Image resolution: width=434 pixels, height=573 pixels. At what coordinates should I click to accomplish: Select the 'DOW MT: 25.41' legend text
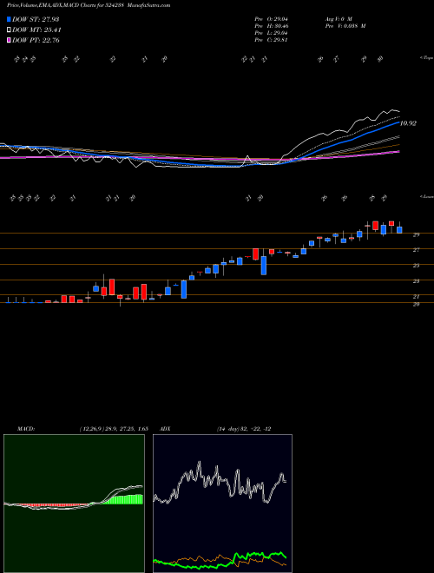pyautogui.click(x=36, y=30)
